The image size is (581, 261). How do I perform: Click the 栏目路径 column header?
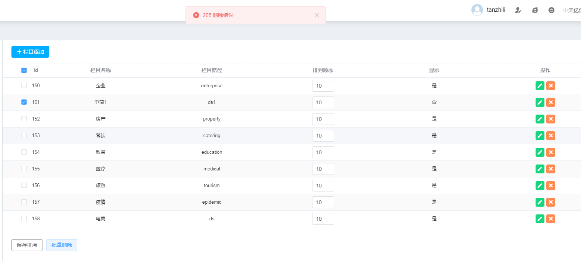click(212, 70)
